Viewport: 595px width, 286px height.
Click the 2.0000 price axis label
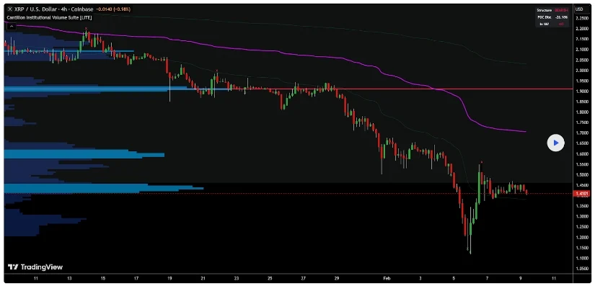(581, 71)
